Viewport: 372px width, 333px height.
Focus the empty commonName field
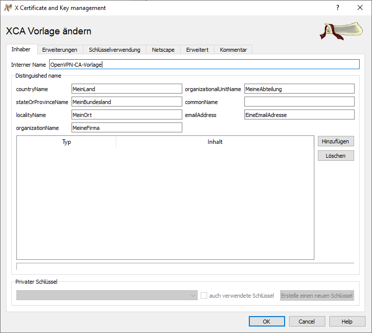pyautogui.click(x=299, y=102)
